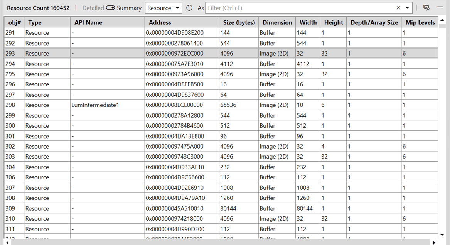Sort by the Size (bytes) column header
The image size is (450, 245).
(239, 22)
